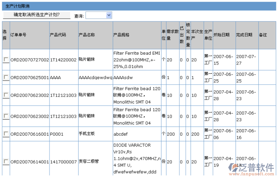Click the 订单单号 column header
The image size is (278, 180).
18,35
